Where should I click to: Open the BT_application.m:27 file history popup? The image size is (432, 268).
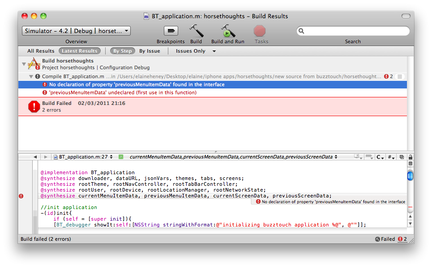pos(83,157)
